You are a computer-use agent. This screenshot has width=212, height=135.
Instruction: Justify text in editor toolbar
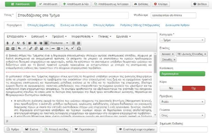point(46,43)
